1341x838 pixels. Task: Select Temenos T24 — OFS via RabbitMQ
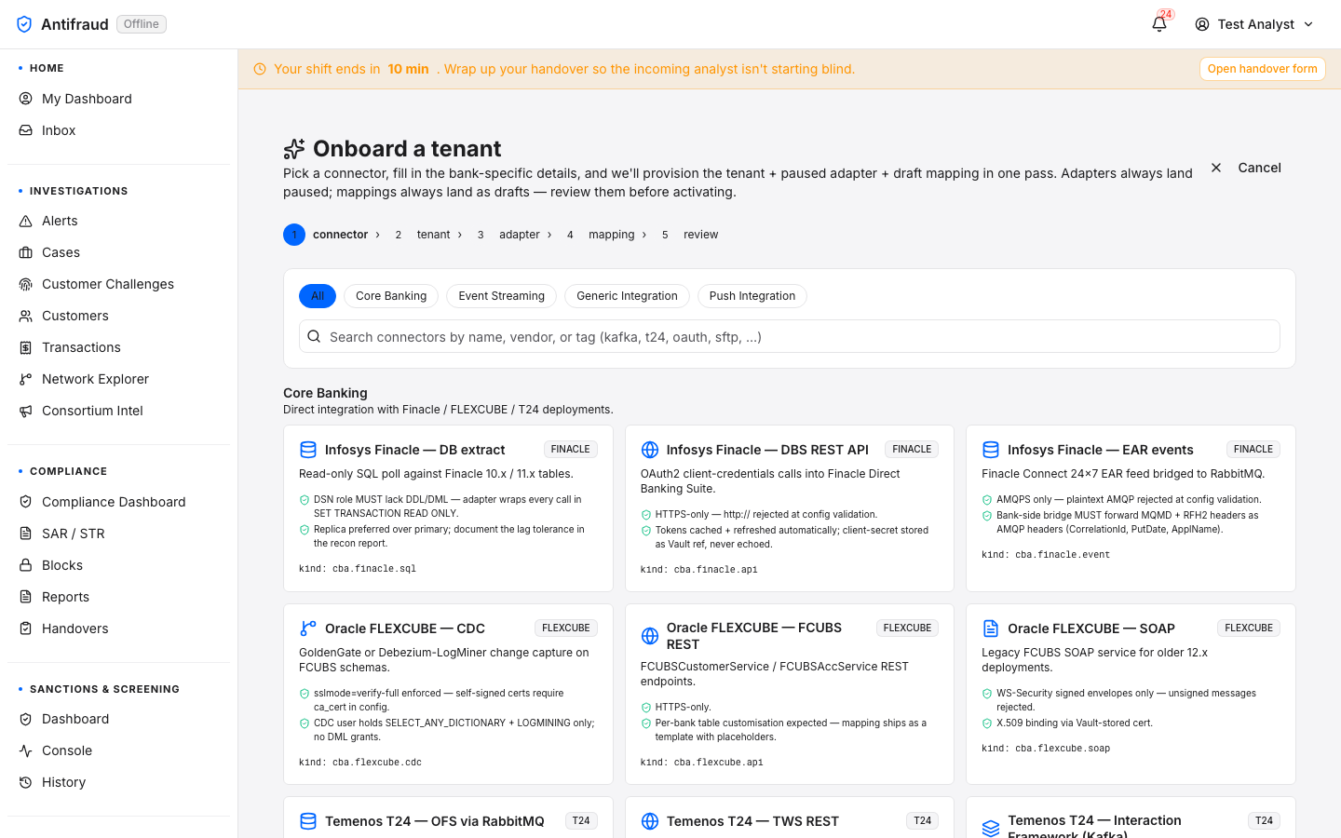(448, 818)
